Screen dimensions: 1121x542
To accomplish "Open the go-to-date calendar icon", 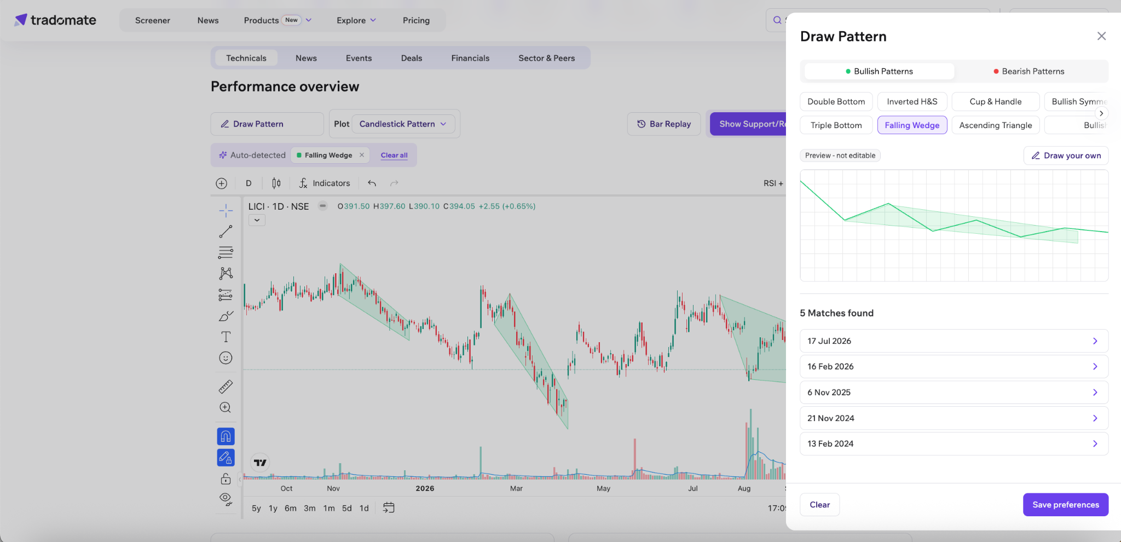I will [x=389, y=508].
